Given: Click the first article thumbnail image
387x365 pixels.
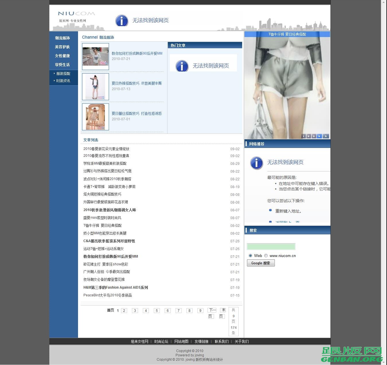Looking at the screenshot, I should (x=95, y=56).
